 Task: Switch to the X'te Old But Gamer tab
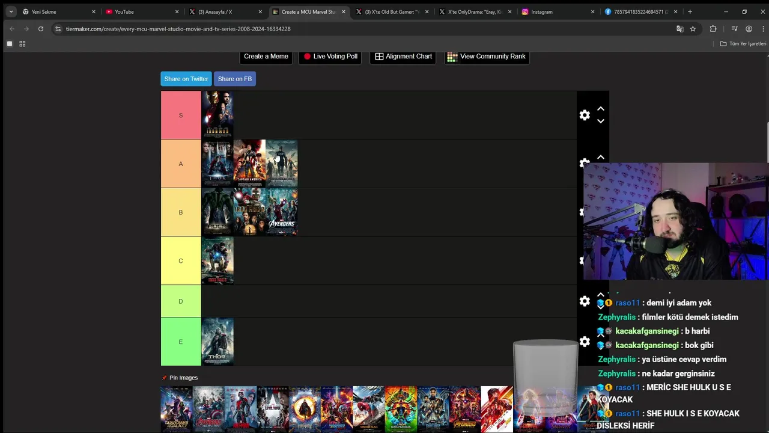pos(391,11)
